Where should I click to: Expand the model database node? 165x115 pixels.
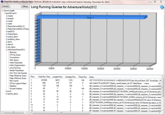(7, 21)
